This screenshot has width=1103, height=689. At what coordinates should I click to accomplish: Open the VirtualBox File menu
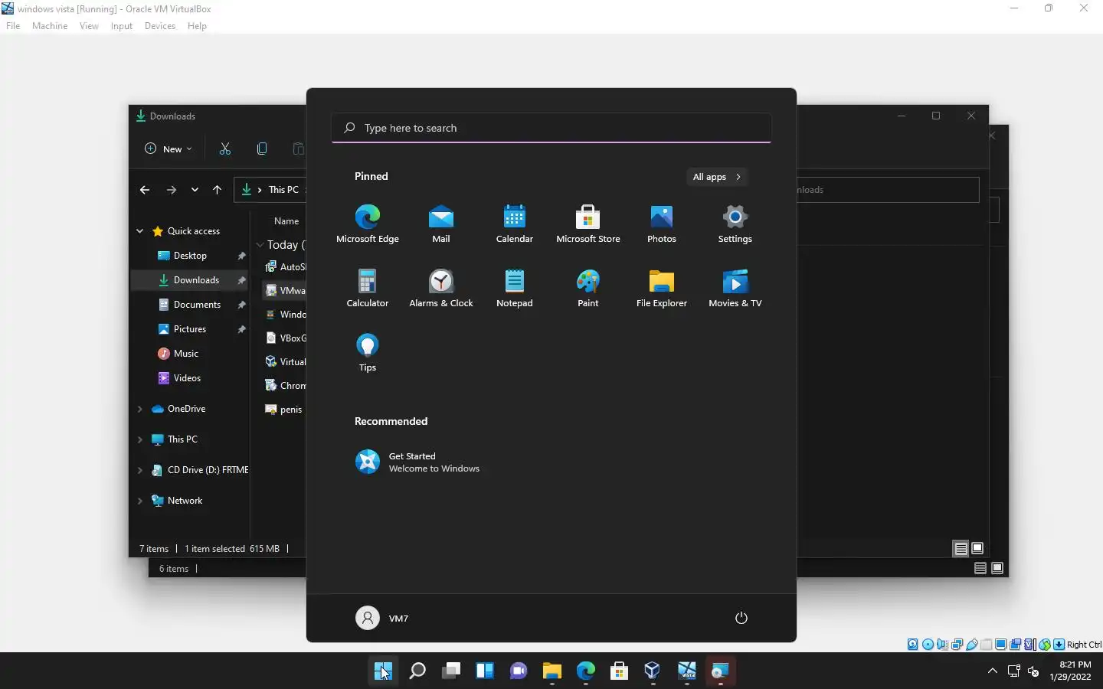(13, 26)
